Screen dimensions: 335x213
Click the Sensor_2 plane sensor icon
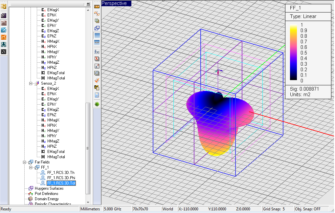click(37, 83)
